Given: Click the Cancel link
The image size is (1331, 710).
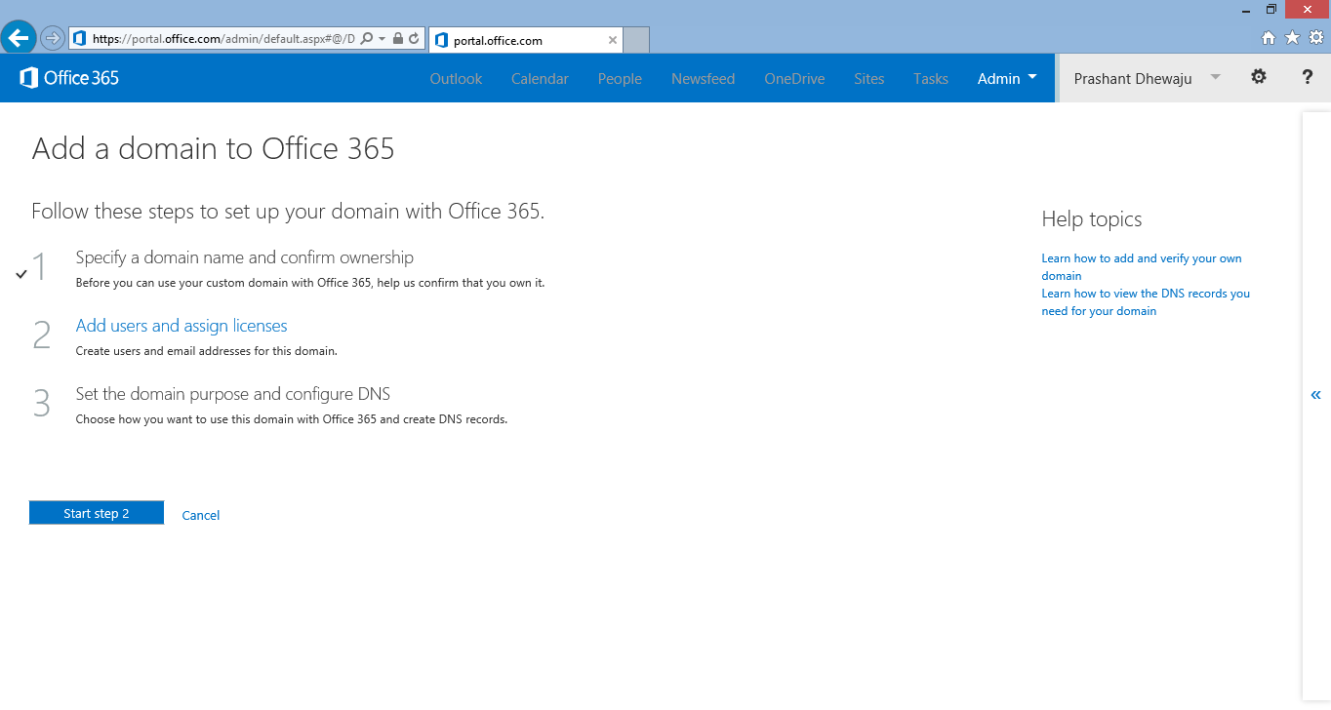Looking at the screenshot, I should [201, 515].
